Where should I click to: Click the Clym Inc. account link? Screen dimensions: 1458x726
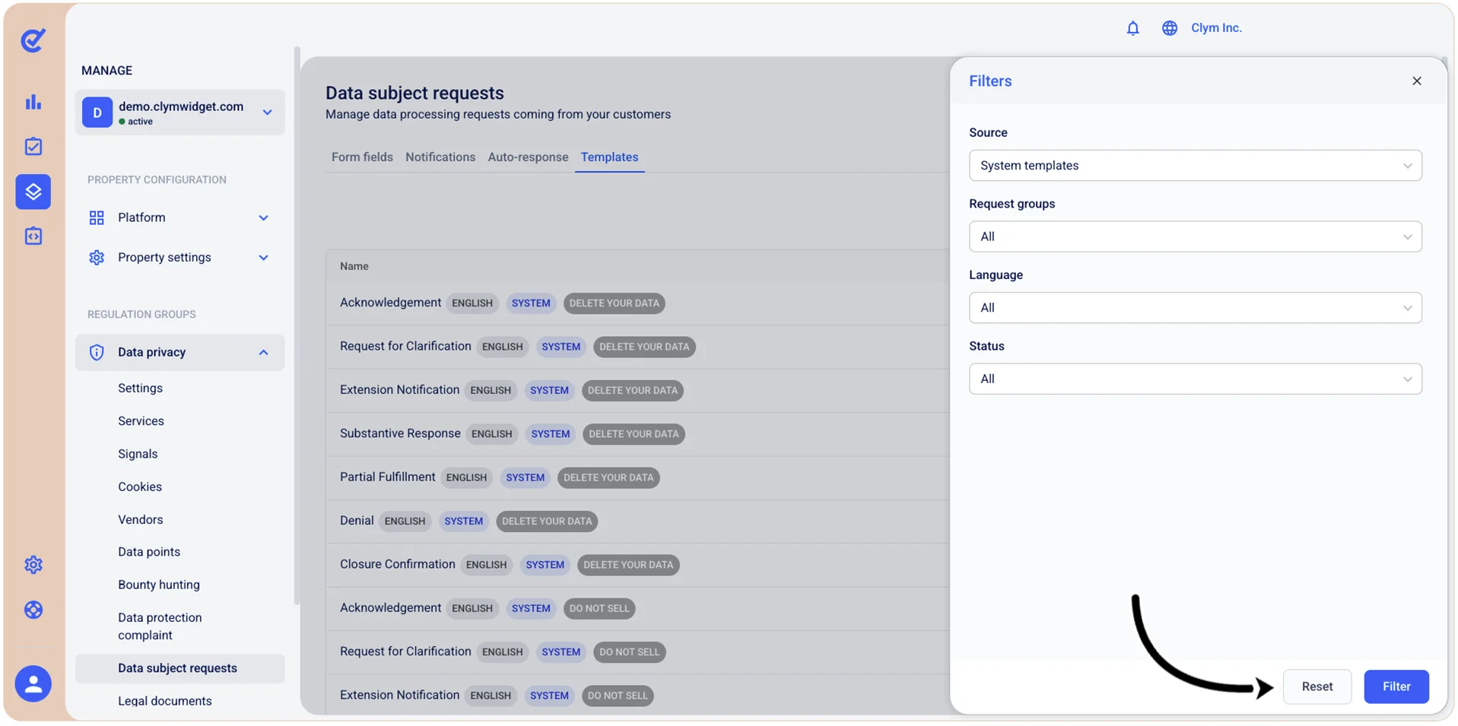pos(1216,28)
